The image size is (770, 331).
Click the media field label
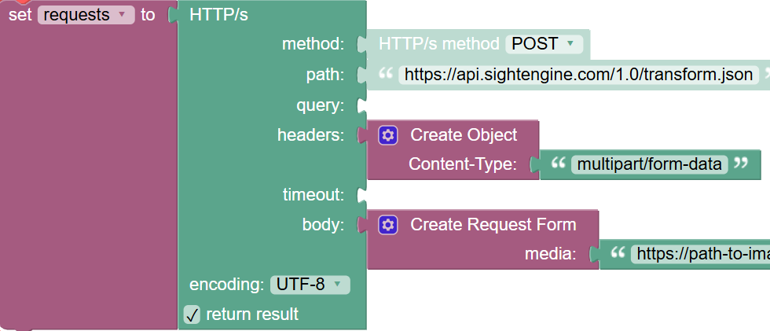(x=550, y=253)
